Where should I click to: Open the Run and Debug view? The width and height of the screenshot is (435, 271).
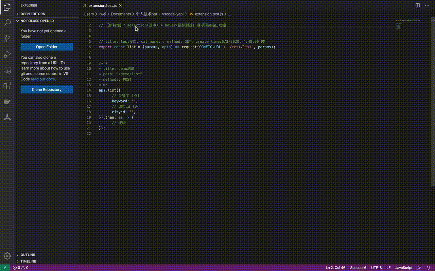pyautogui.click(x=7, y=54)
